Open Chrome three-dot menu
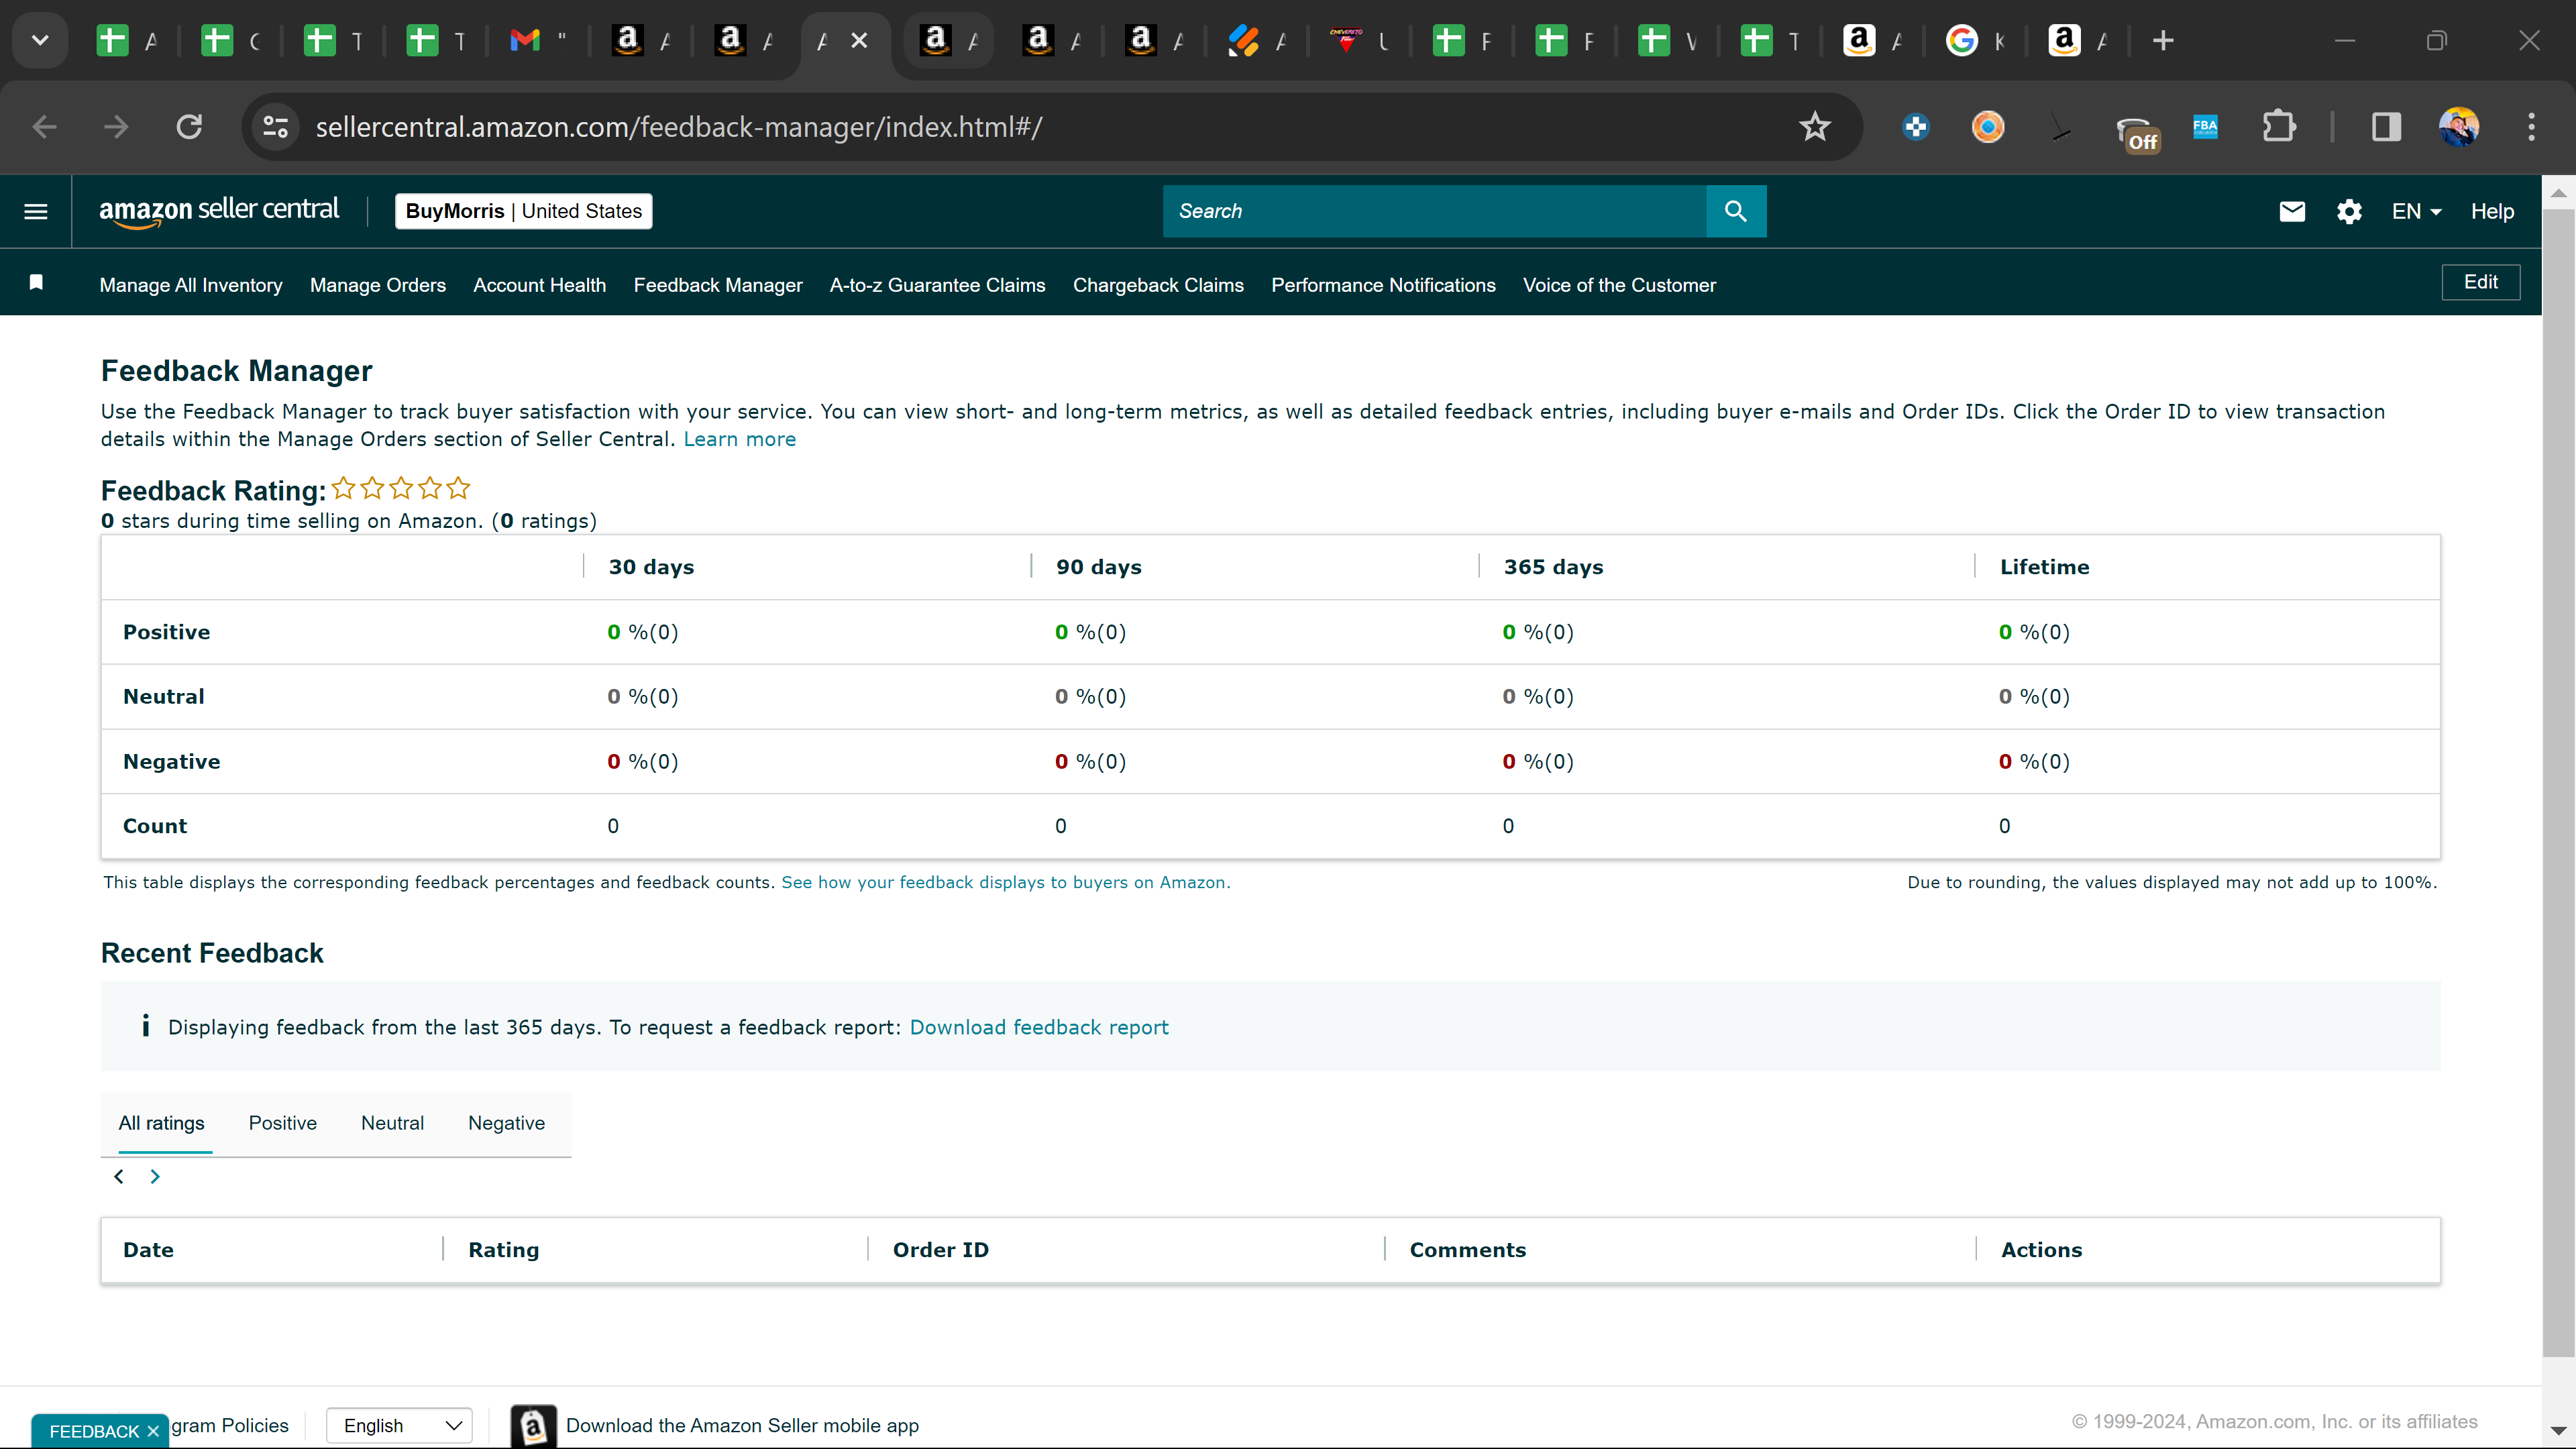The width and height of the screenshot is (2576, 1449). point(2531,127)
